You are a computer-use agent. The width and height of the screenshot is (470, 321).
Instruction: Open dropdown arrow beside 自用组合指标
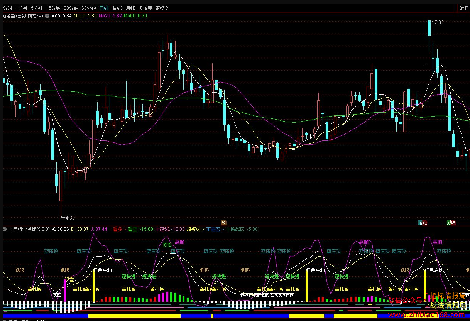5,229
